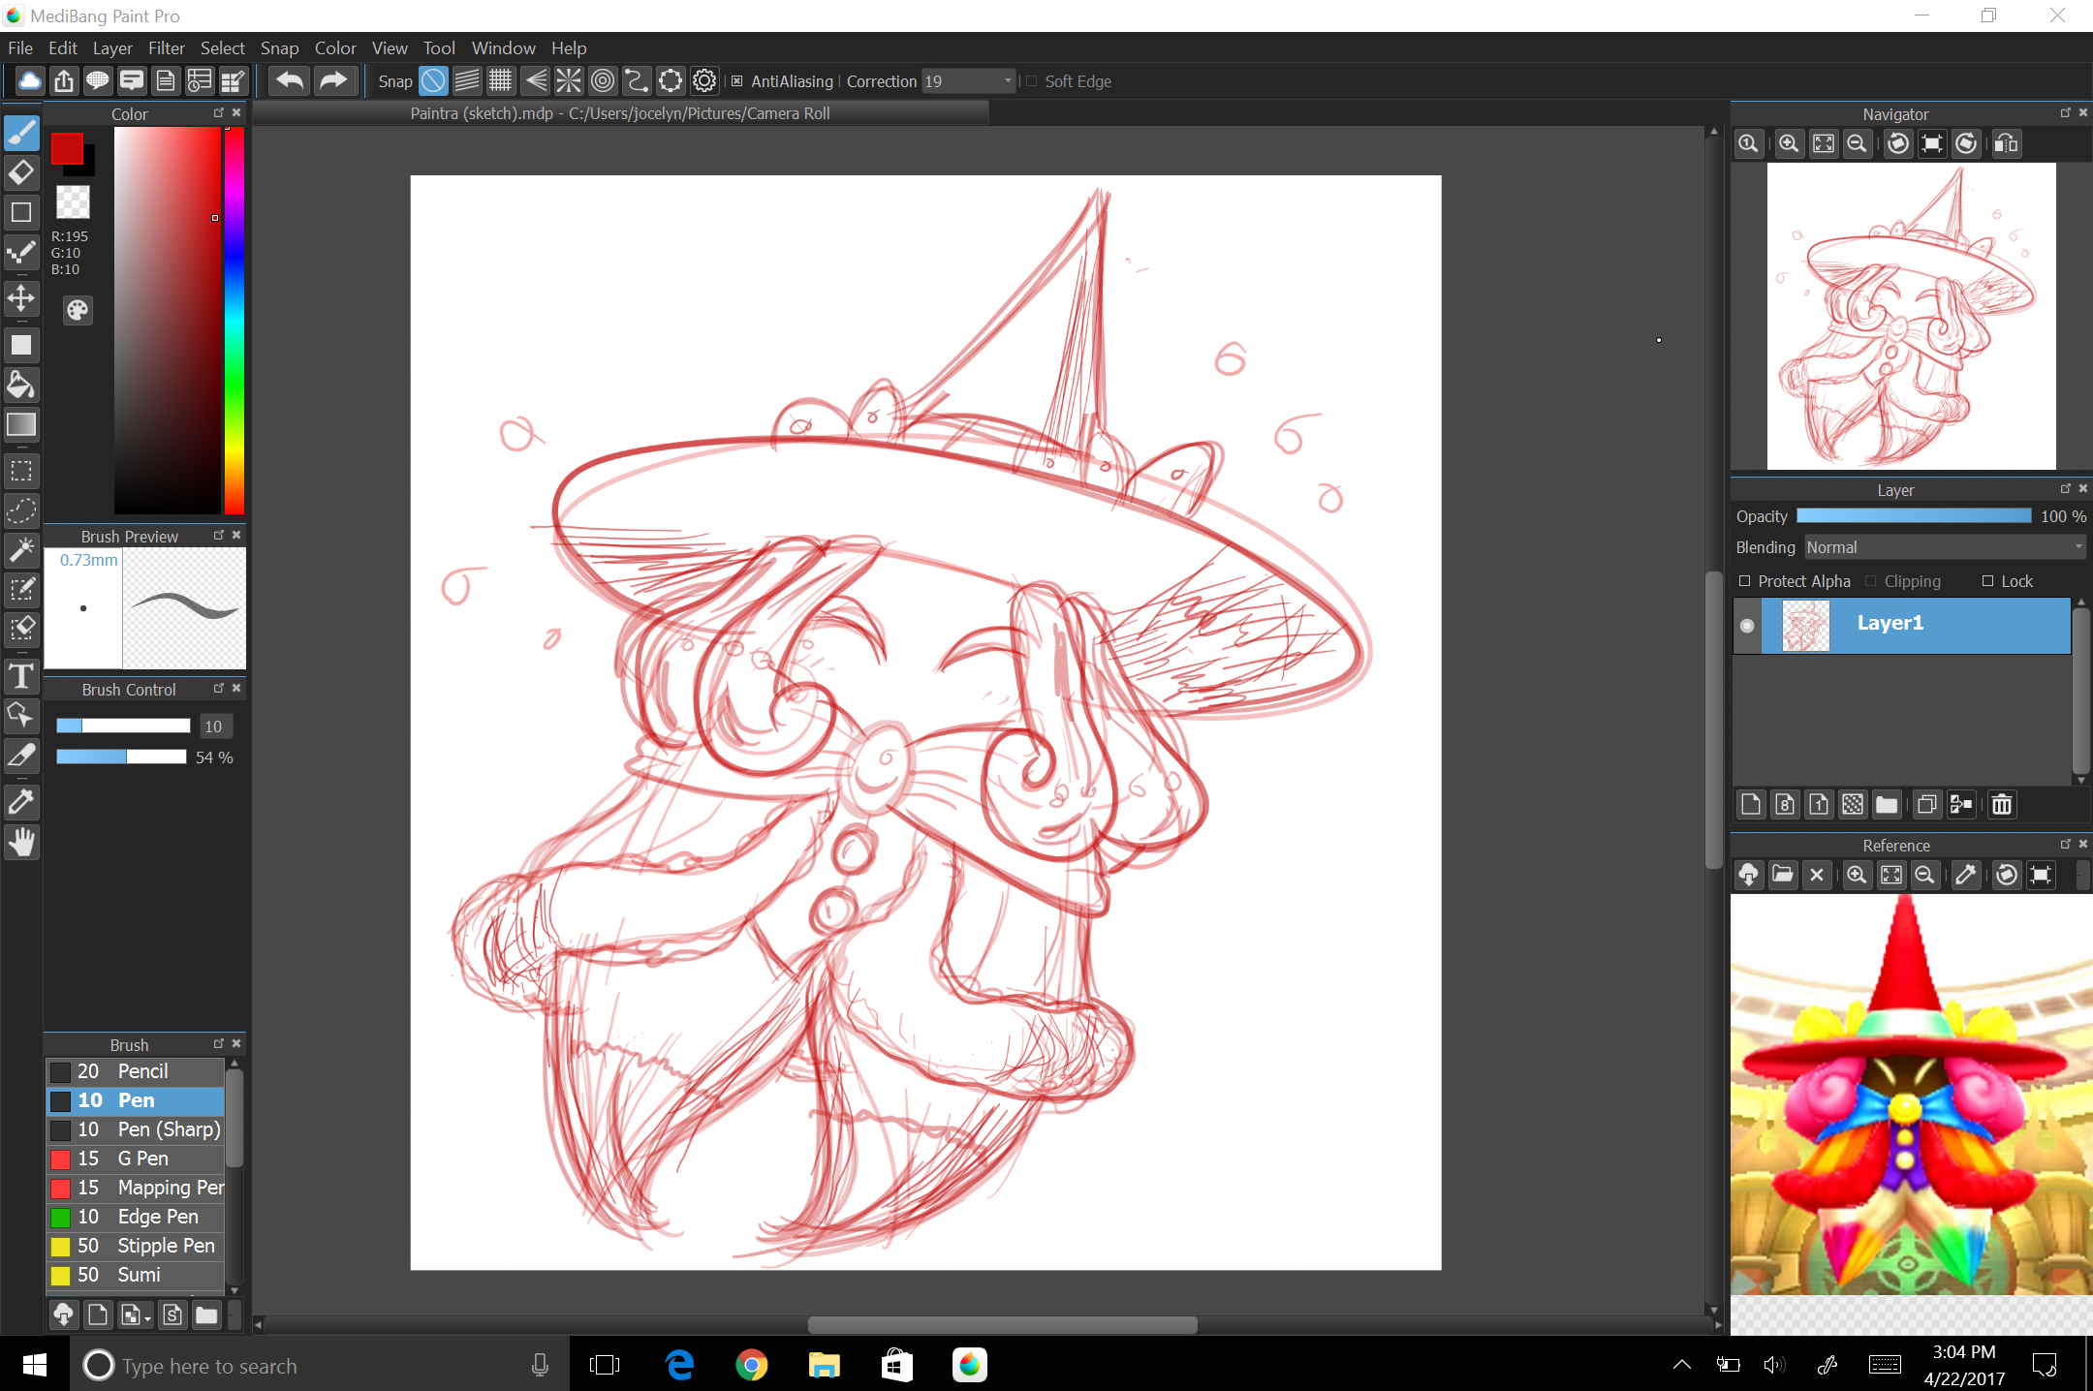The height and width of the screenshot is (1391, 2093).
Task: Open the color palette icon
Action: point(78,310)
